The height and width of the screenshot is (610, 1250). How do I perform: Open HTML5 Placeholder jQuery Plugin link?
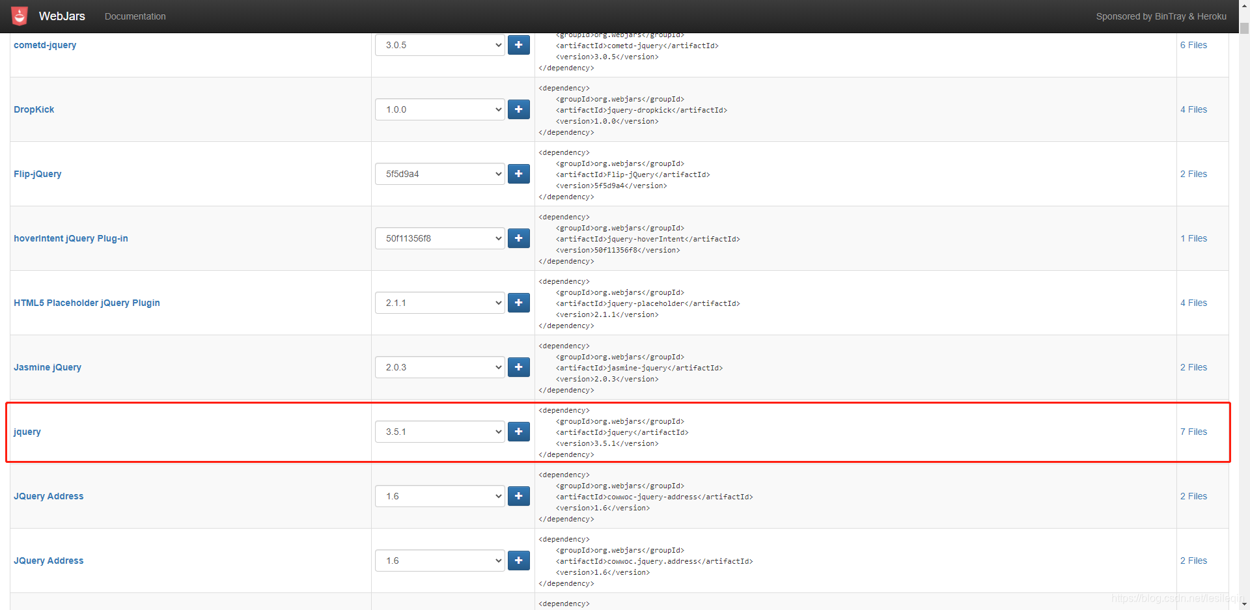tap(87, 303)
